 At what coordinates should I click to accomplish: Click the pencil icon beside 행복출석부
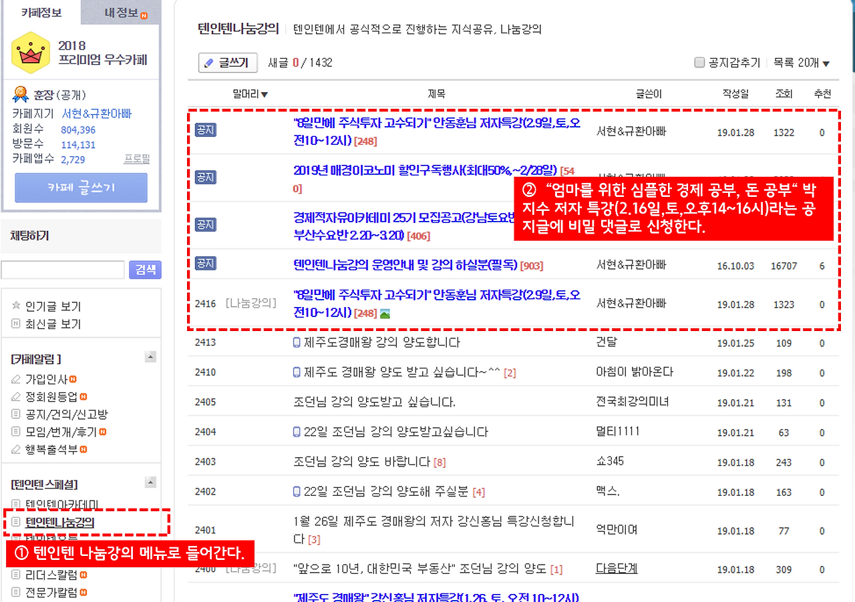tap(16, 449)
